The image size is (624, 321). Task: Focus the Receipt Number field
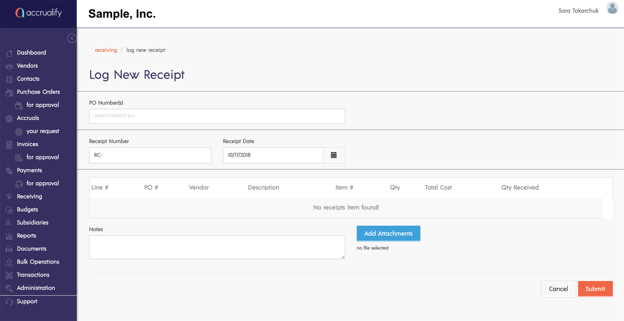(150, 155)
